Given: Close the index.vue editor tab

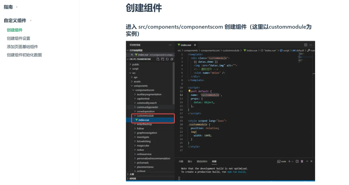Looking at the screenshot, I should [x=195, y=45].
